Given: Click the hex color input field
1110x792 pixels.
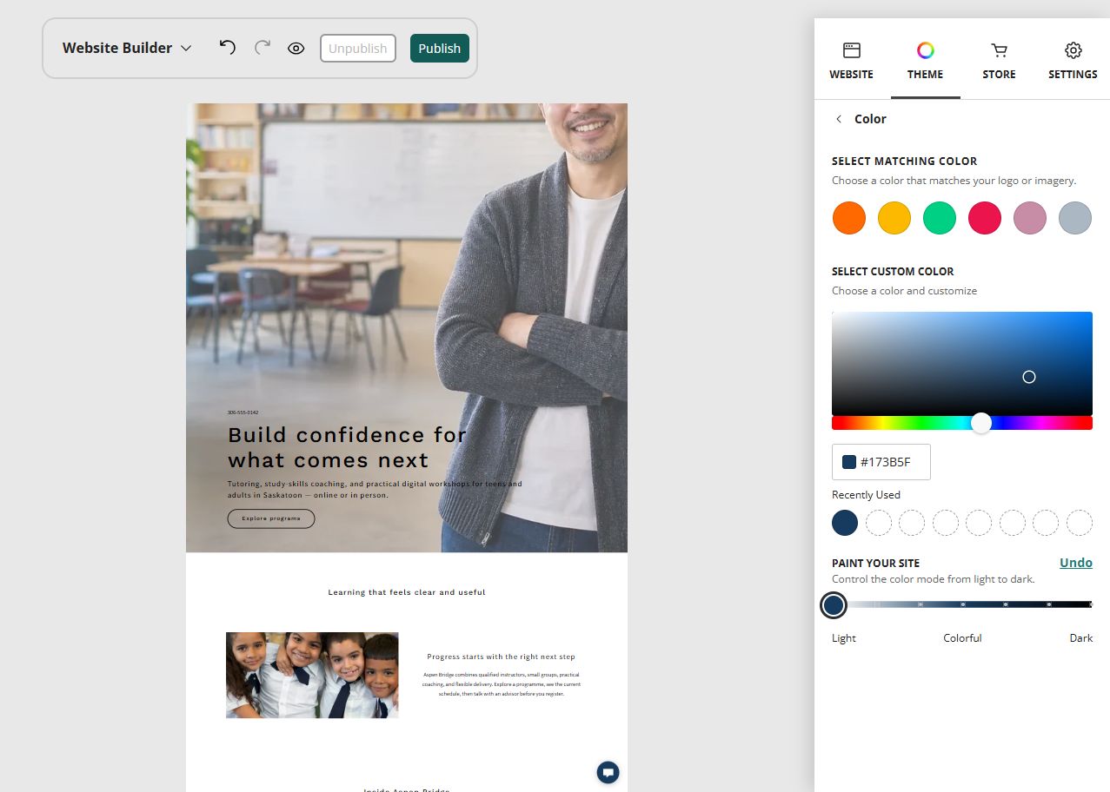Looking at the screenshot, I should pos(881,462).
